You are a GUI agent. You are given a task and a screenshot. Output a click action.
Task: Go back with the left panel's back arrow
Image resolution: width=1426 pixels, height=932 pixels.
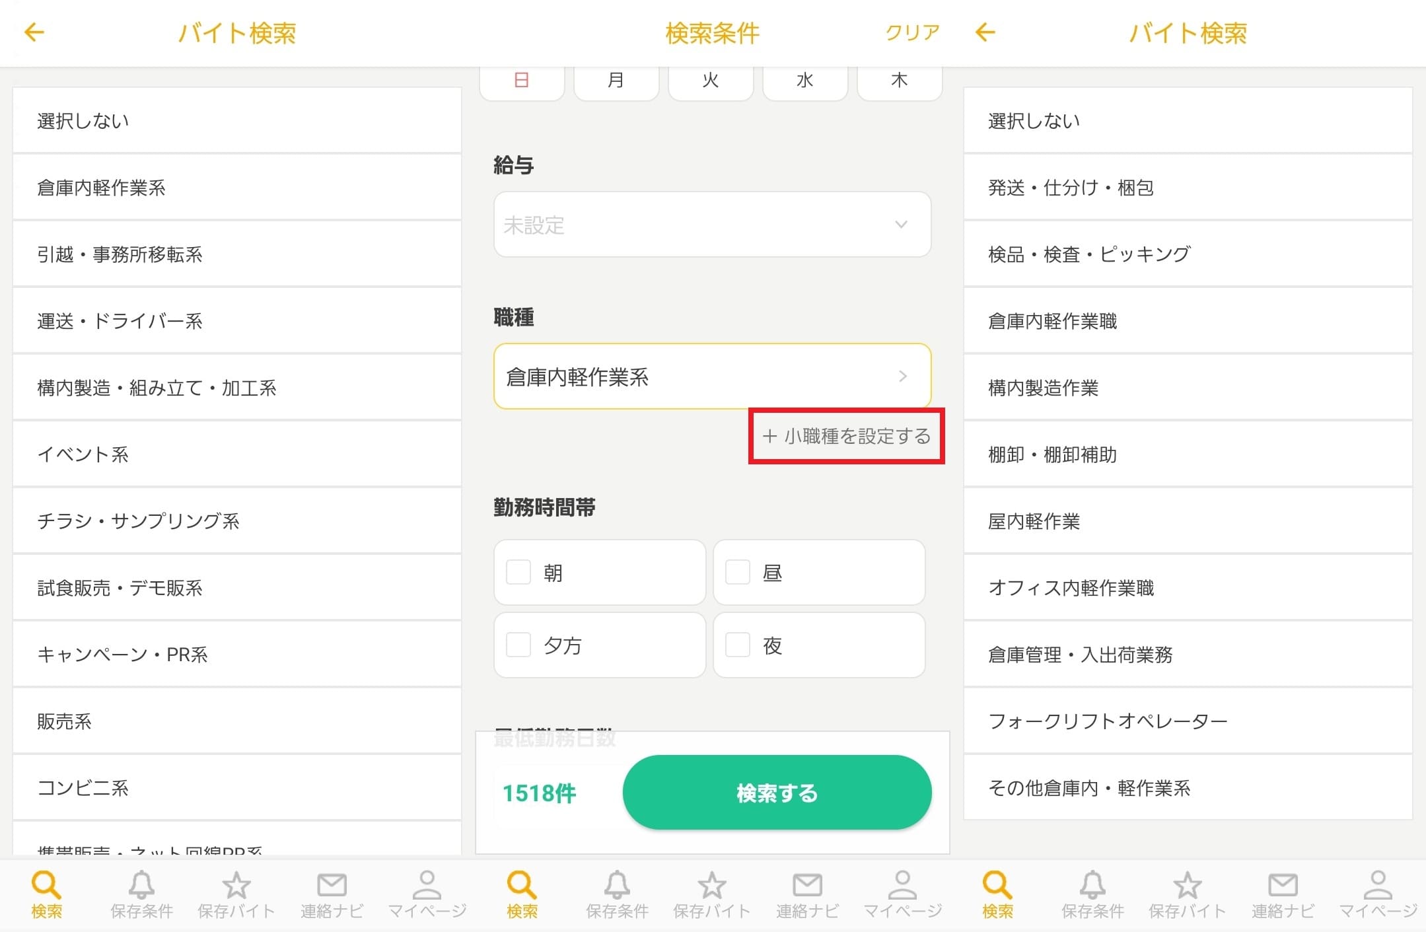pyautogui.click(x=34, y=32)
